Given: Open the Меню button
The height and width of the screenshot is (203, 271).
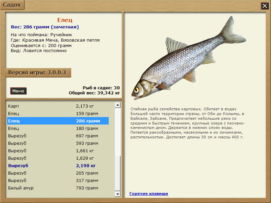Looking at the screenshot, I should point(18,91).
